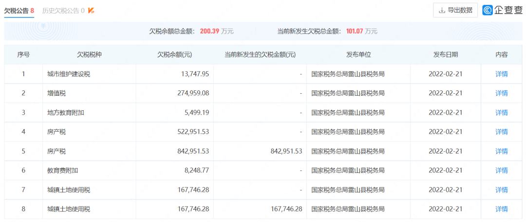This screenshot has width=526, height=222.
Task: Open 详情 link in row 5
Action: (502, 152)
